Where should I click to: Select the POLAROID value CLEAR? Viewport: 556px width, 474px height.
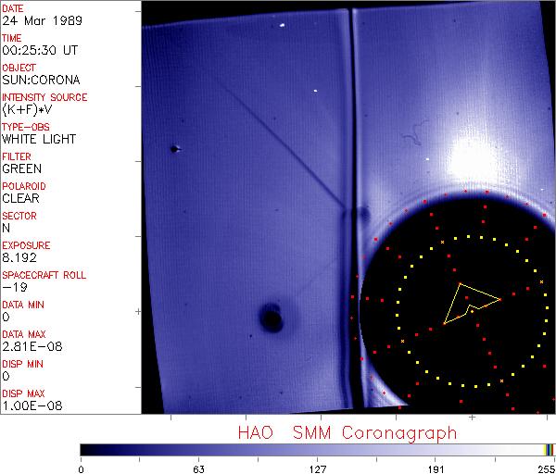click(x=20, y=199)
